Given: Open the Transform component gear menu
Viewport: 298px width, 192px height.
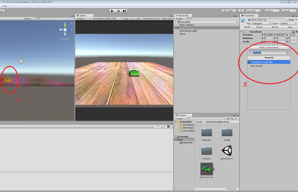Looking at the screenshot, I should (297, 31).
